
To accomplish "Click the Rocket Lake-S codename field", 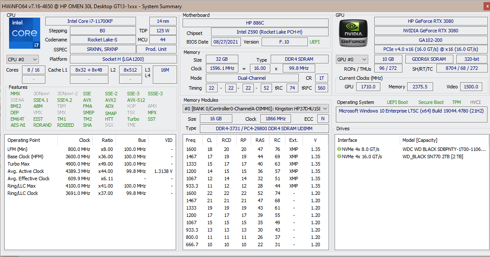I will [x=102, y=40].
